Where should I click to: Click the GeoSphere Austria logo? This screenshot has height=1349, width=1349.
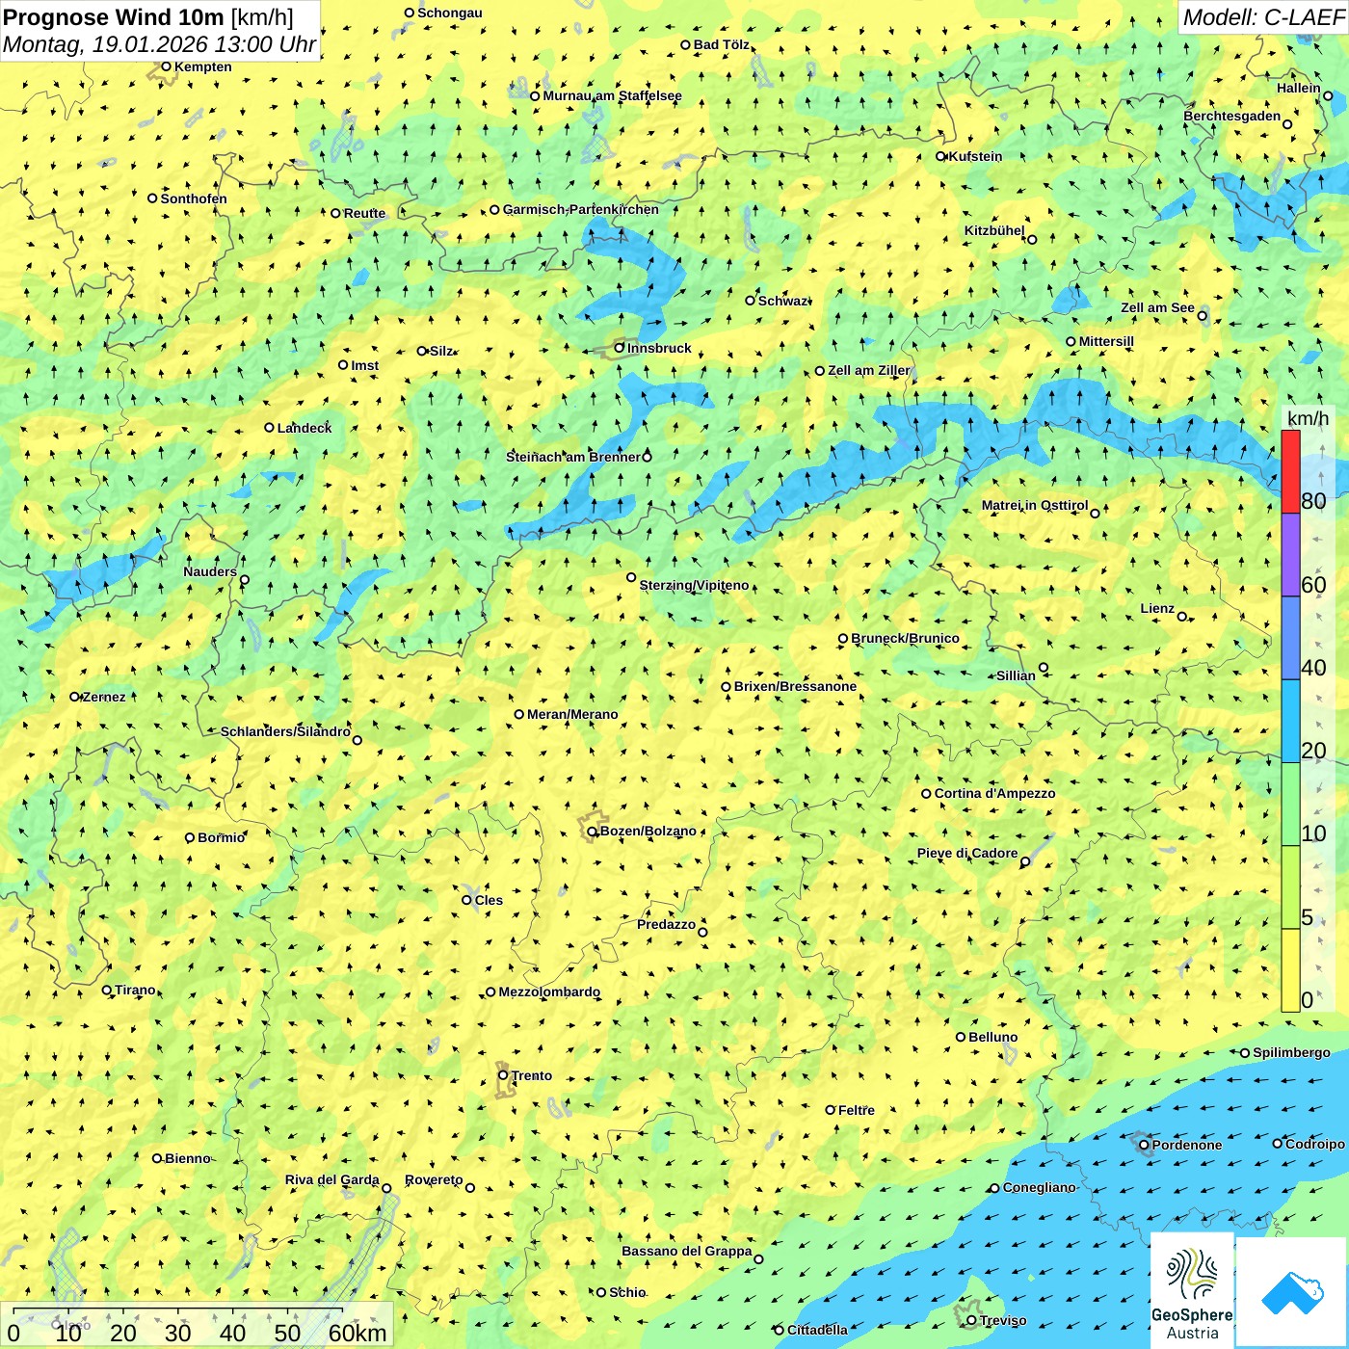click(x=1192, y=1290)
